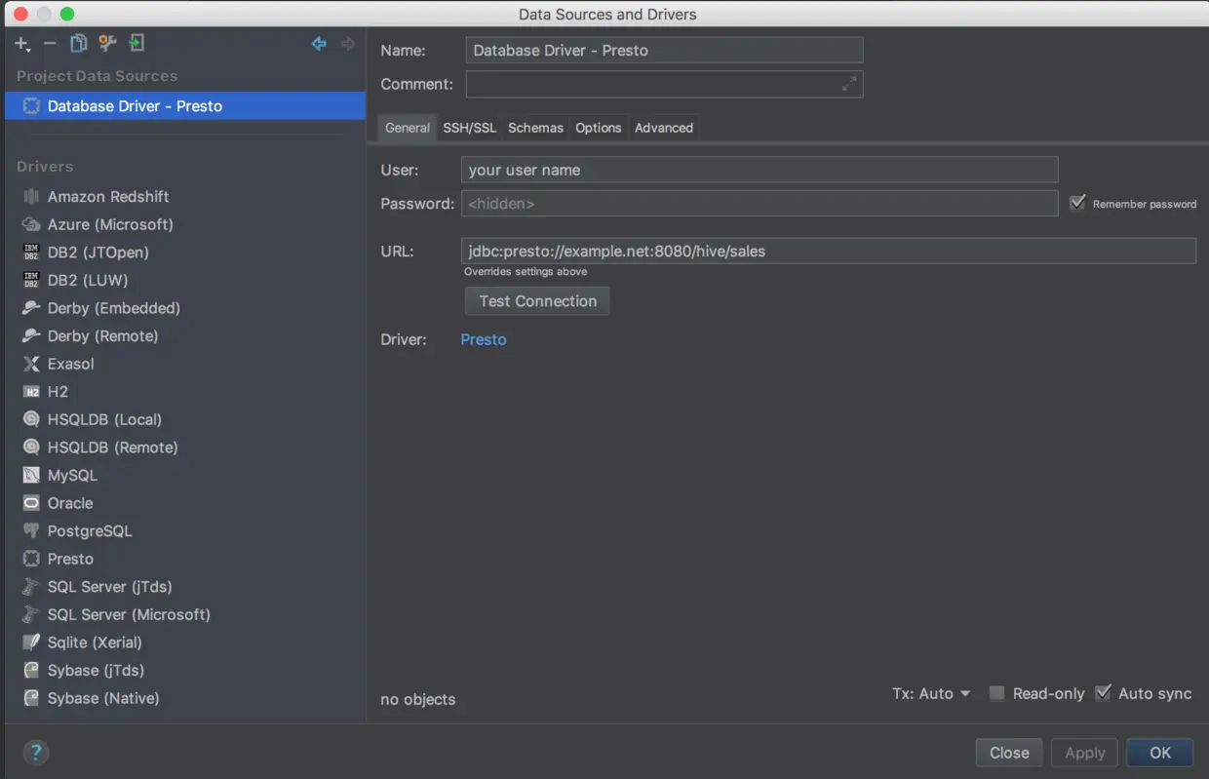Click the Azure (Microsoft) driver icon

pos(31,224)
